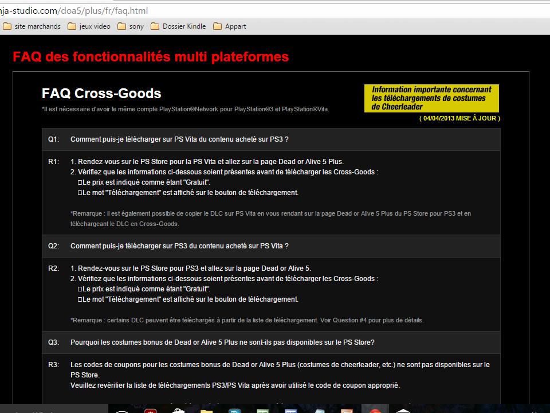Click R3 sentence "Les codes de coupons pour les costumes bonus"
The image size is (550, 413).
point(280,370)
